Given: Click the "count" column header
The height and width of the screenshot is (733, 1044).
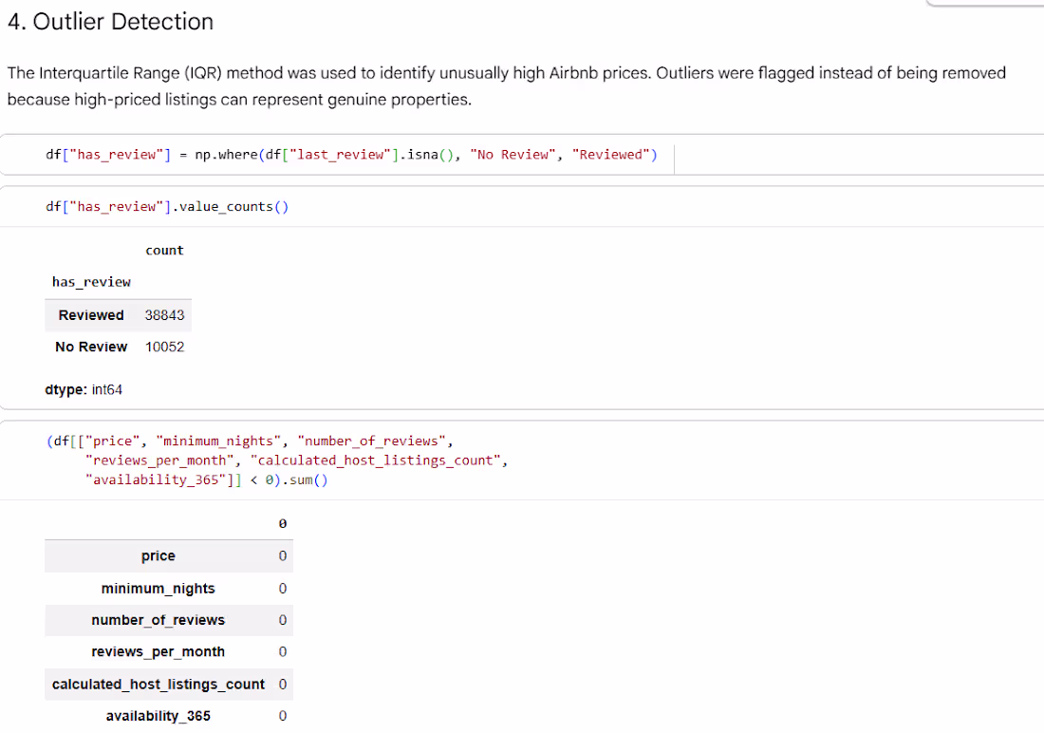Looking at the screenshot, I should point(164,251).
